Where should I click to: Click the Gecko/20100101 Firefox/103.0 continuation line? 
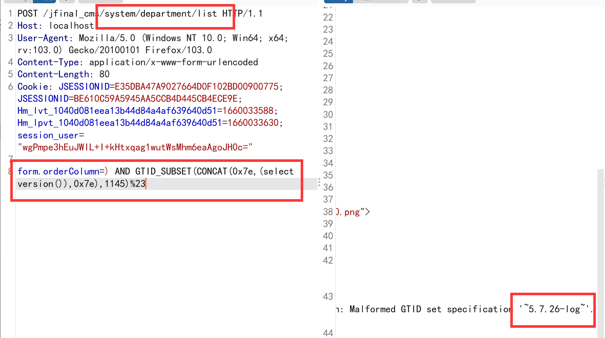coord(114,50)
